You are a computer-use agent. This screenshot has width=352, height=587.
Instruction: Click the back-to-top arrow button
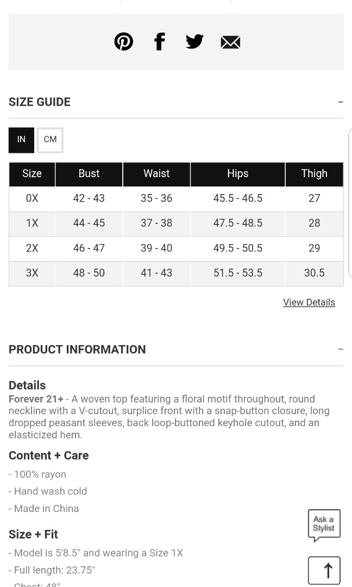click(324, 571)
